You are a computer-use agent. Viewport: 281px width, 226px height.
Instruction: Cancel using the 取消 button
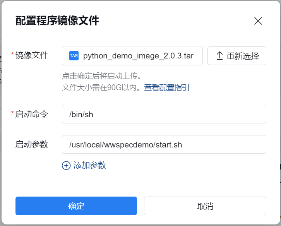(205, 206)
